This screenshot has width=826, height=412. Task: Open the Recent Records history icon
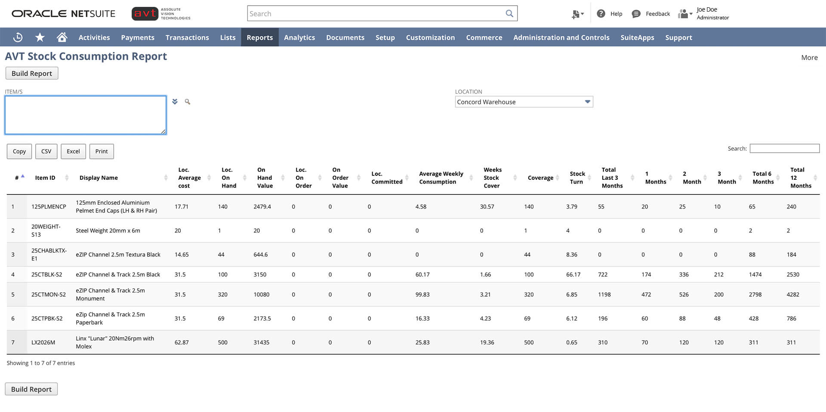coord(18,37)
